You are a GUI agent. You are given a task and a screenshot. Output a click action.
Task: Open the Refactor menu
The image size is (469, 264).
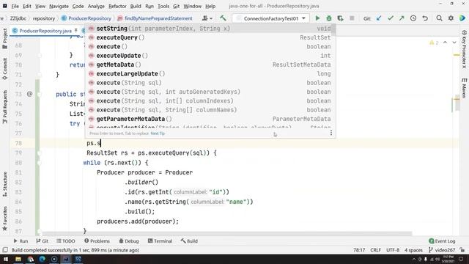point(117,6)
